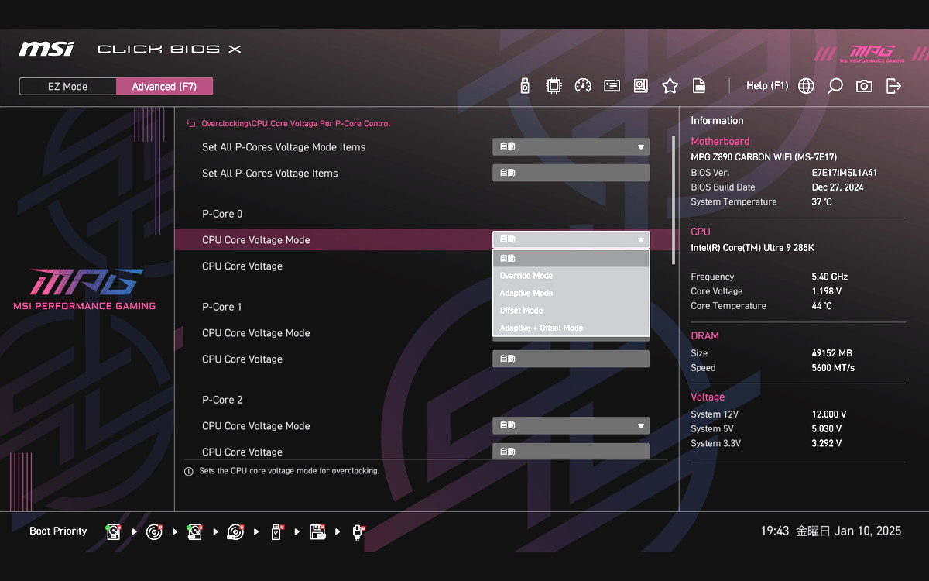Screen dimensions: 929x581
Task: Click P-Core 2 CPU Core Voltage field
Action: [571, 452]
